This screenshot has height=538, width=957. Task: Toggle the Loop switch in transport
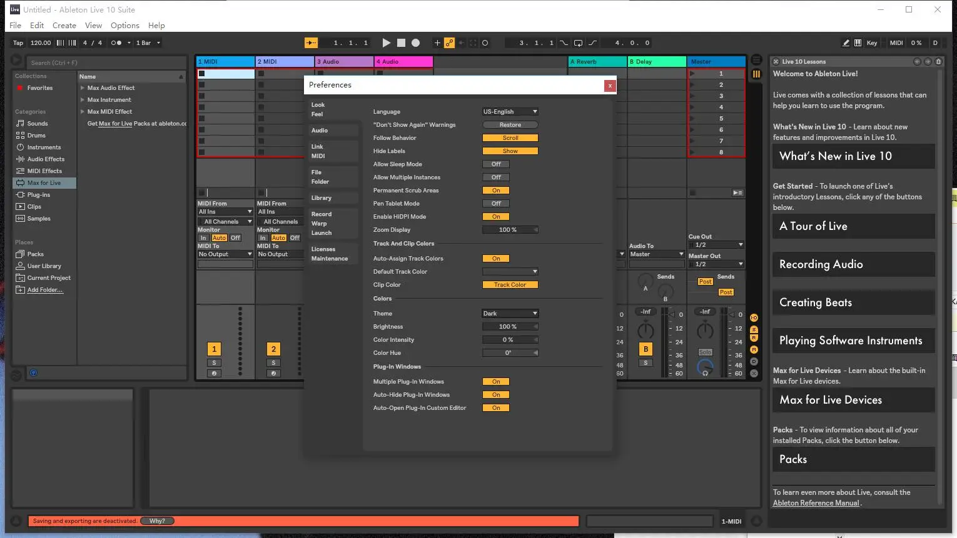(x=578, y=42)
